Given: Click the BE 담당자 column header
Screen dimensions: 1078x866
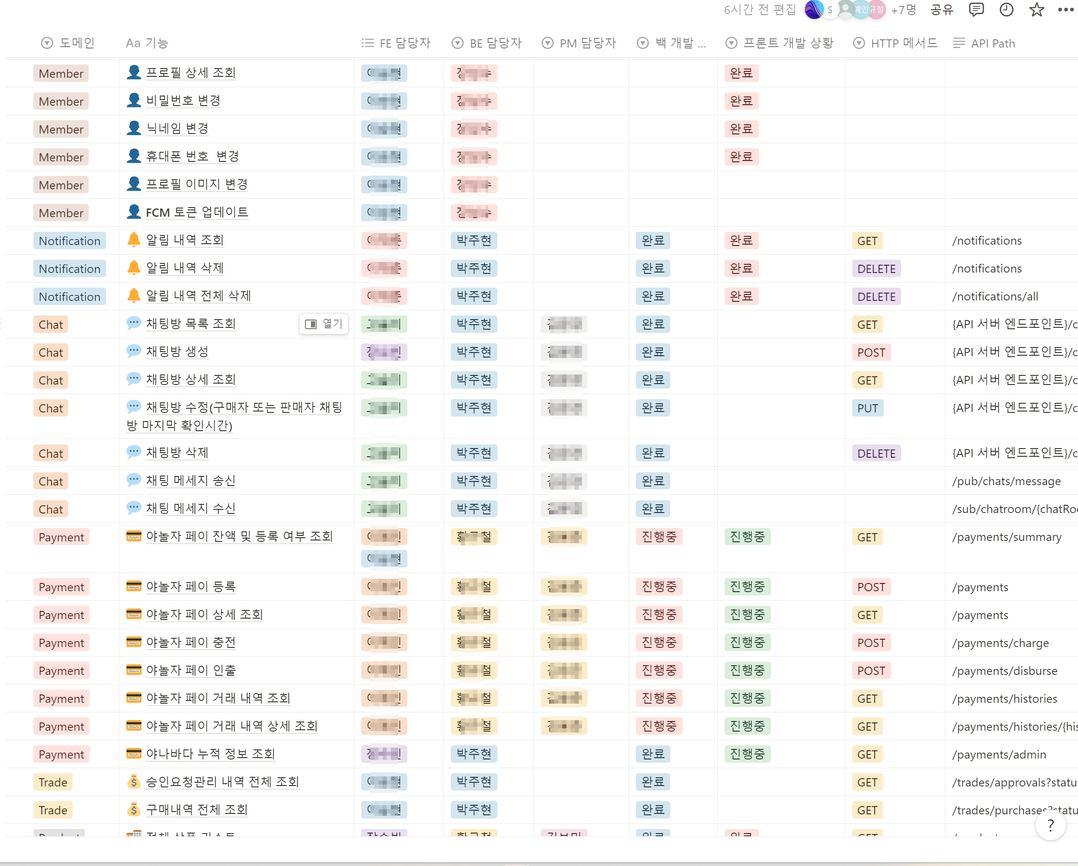Looking at the screenshot, I should pos(486,43).
